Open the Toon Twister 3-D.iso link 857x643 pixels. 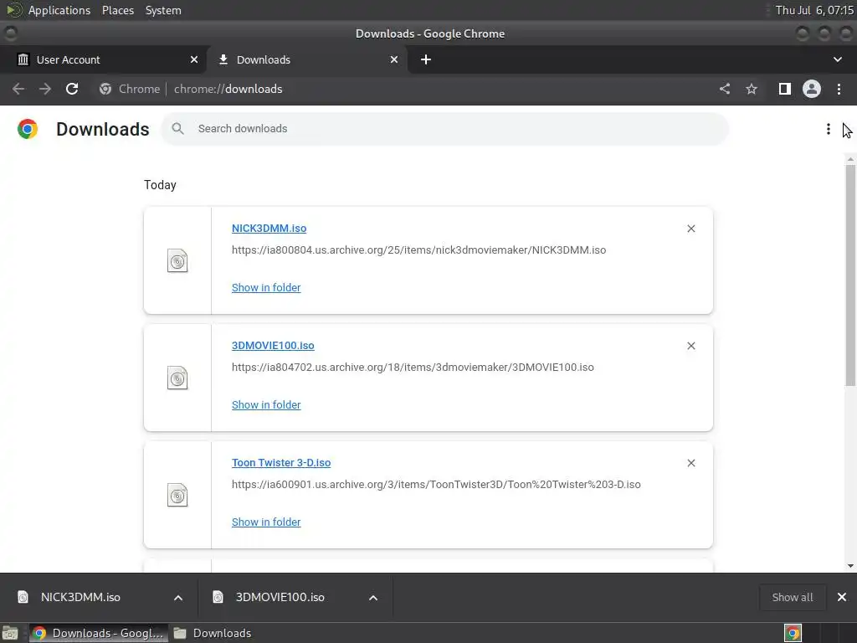point(281,463)
